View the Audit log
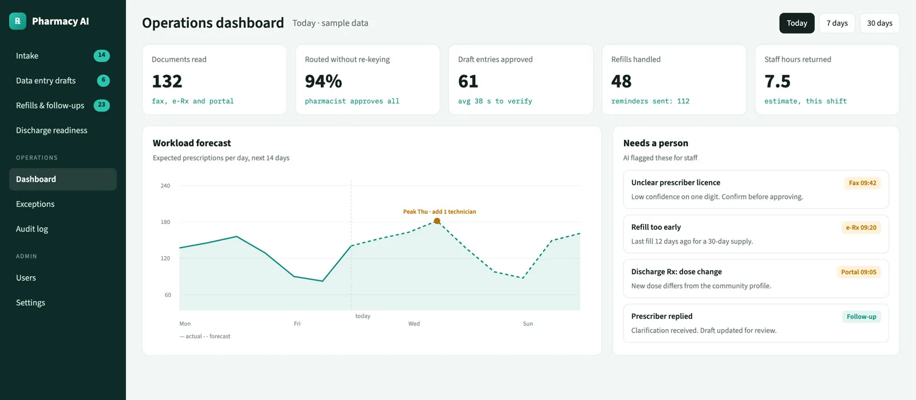The height and width of the screenshot is (400, 916). 63,229
